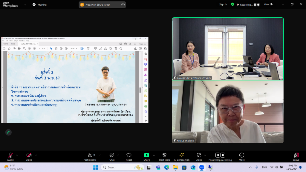Expand the video options chevron
Viewport: 306px width, 172px height.
tap(36, 155)
